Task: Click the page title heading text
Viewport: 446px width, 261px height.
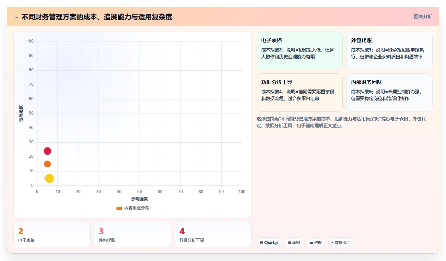Action: (x=97, y=17)
